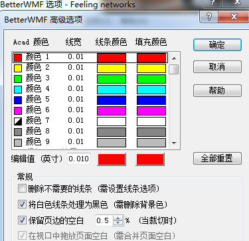
Task: Click cyan line color swatch of 颜色 4
Action: (x=112, y=90)
